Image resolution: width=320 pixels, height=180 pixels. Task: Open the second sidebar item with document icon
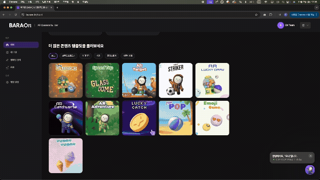21,53
